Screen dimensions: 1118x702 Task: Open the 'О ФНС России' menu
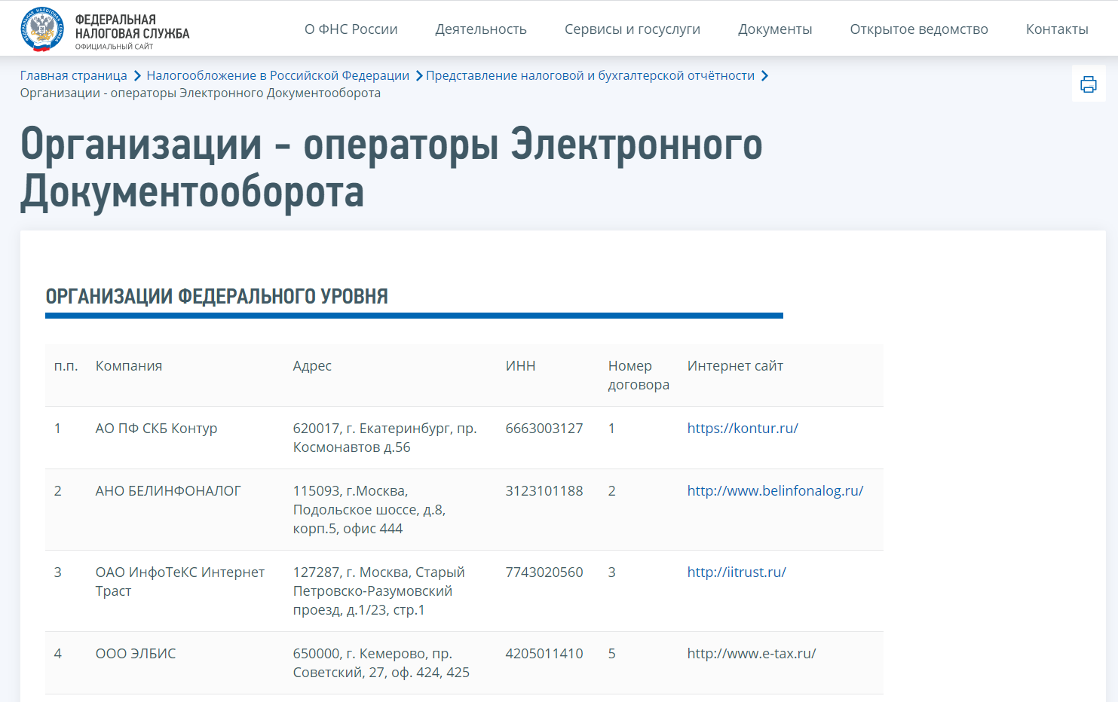click(351, 29)
